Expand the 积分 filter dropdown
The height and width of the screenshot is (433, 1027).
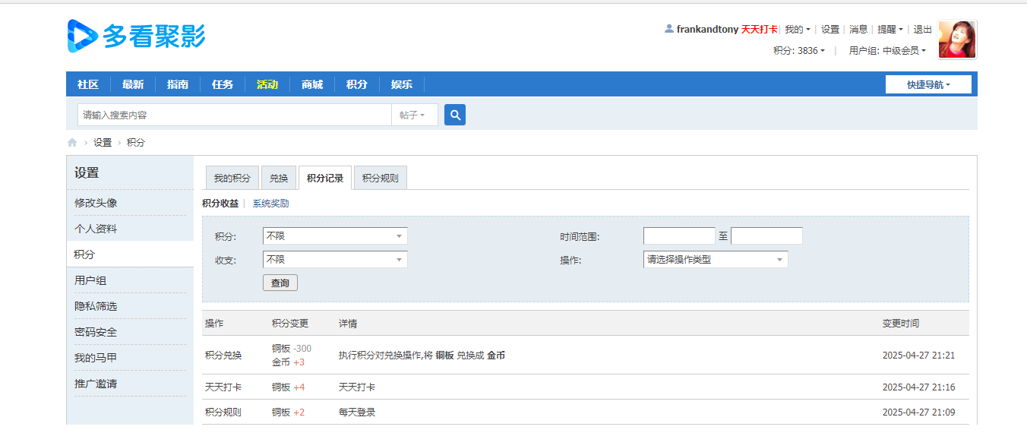pyautogui.click(x=334, y=236)
